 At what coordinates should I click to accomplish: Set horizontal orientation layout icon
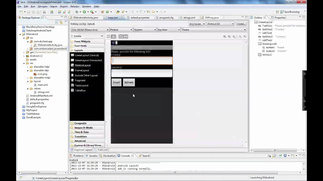tap(109, 36)
